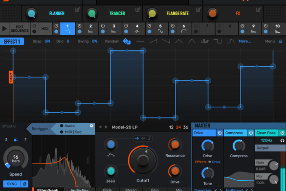Click the dotted note speed icon
This screenshot has height=191, width=286.
click(16, 140)
